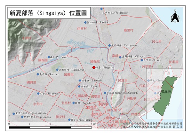Image resolution: width=192 pixels, height=135 pixels.
Task: Click the 國強里 red district label
Action: click(x=95, y=61)
